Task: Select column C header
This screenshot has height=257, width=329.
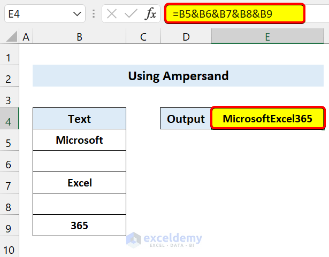Action: click(143, 36)
